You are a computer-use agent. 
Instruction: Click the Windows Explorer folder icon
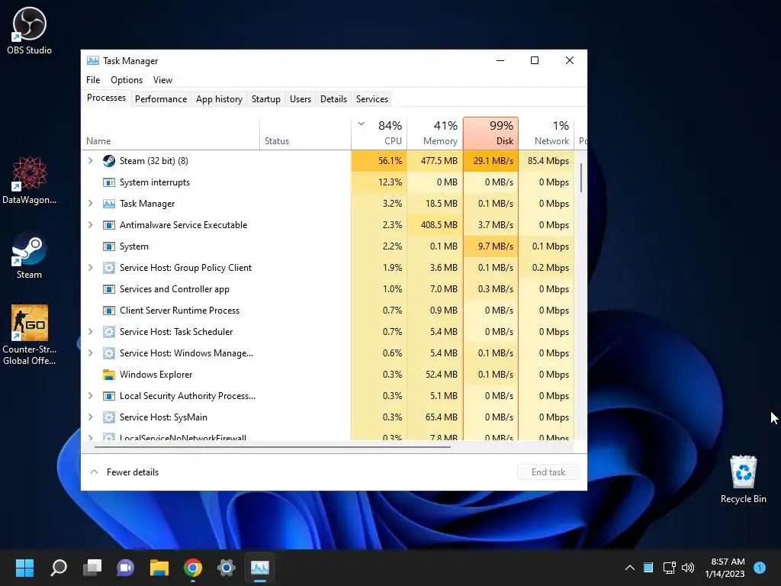point(108,375)
